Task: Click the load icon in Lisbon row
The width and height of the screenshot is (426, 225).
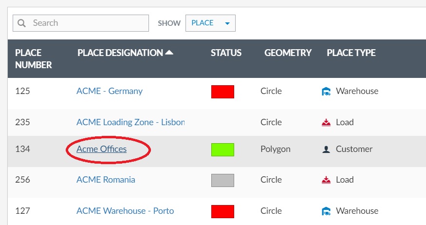Action: click(x=326, y=122)
